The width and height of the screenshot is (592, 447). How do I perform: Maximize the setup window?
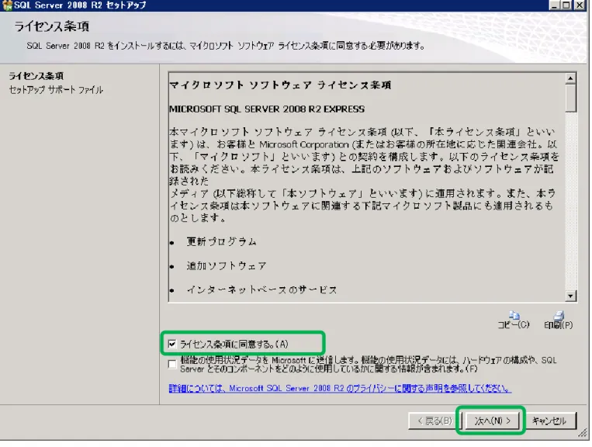566,5
